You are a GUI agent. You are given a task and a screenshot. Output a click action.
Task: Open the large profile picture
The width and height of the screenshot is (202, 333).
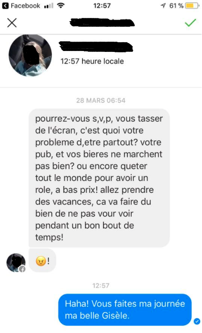pyautogui.click(x=30, y=55)
